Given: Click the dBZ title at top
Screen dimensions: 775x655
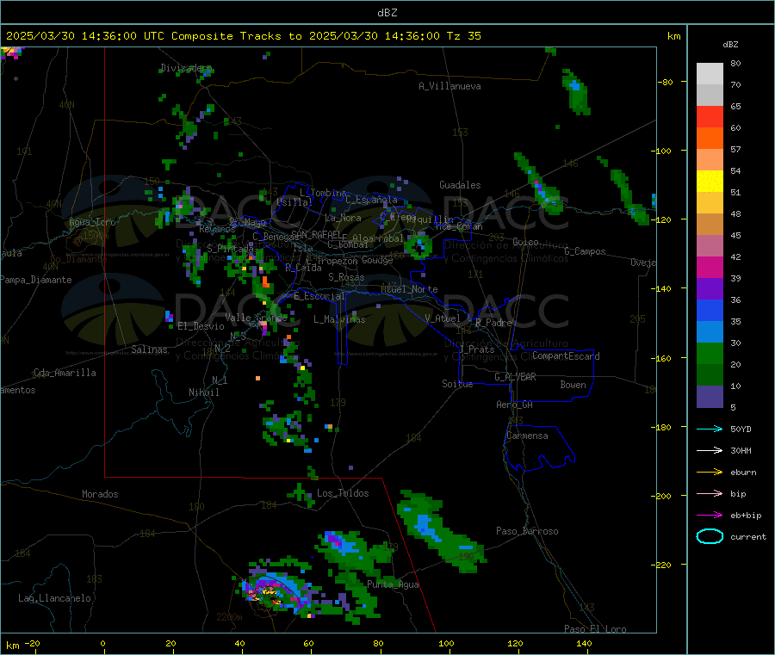Looking at the screenshot, I should (x=387, y=13).
